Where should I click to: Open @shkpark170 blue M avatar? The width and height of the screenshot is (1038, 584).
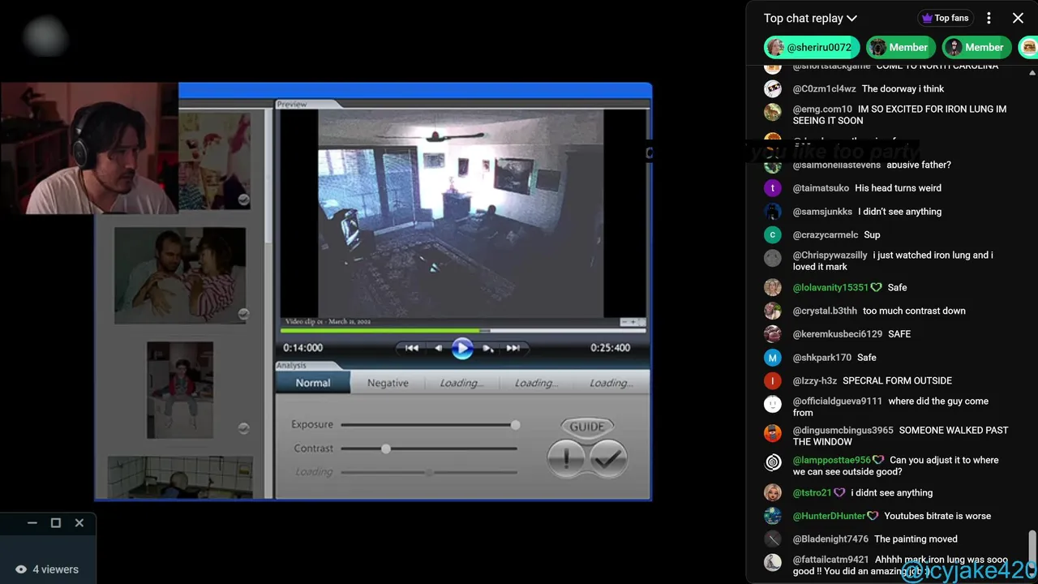773,358
